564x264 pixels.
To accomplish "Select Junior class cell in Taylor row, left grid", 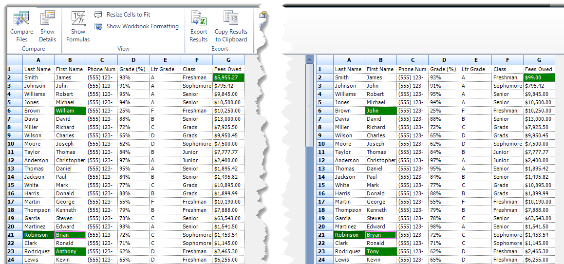I will [x=197, y=152].
